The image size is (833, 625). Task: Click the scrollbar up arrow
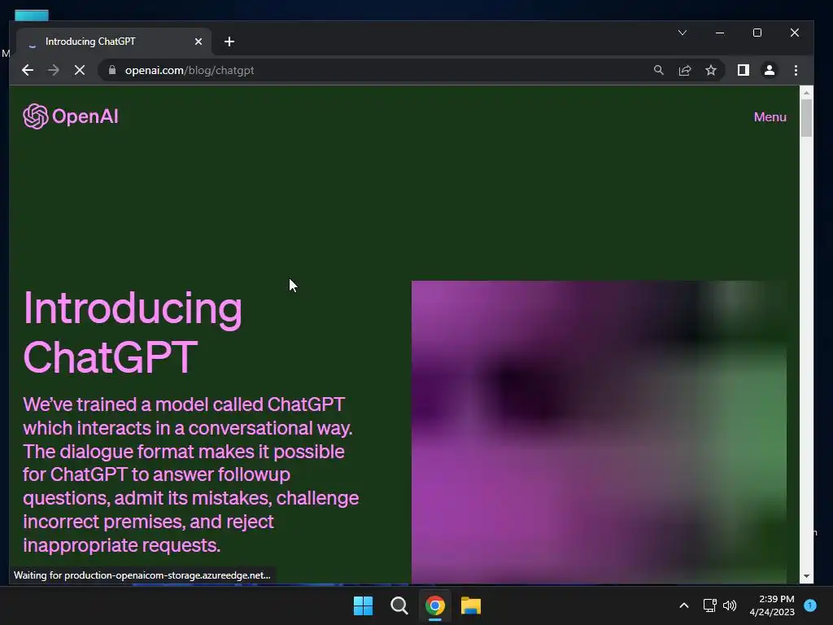tap(806, 93)
